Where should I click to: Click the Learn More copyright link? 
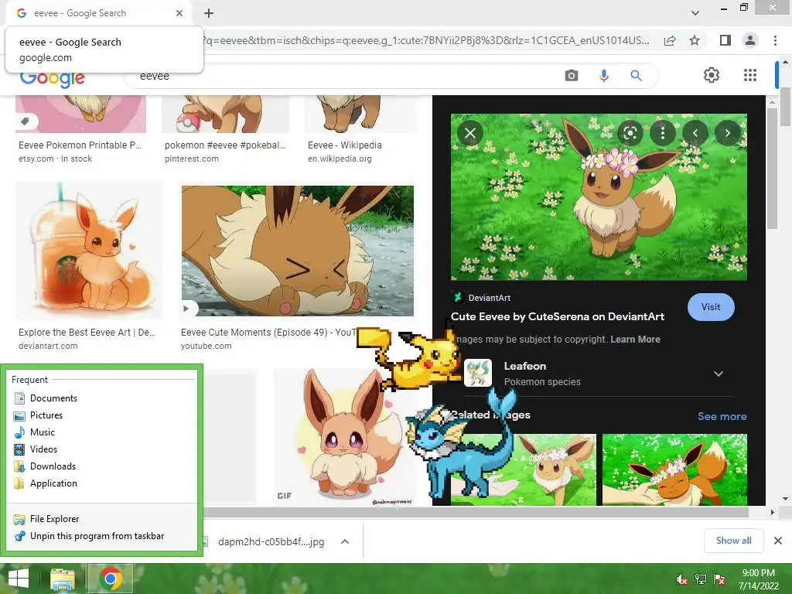(x=635, y=340)
